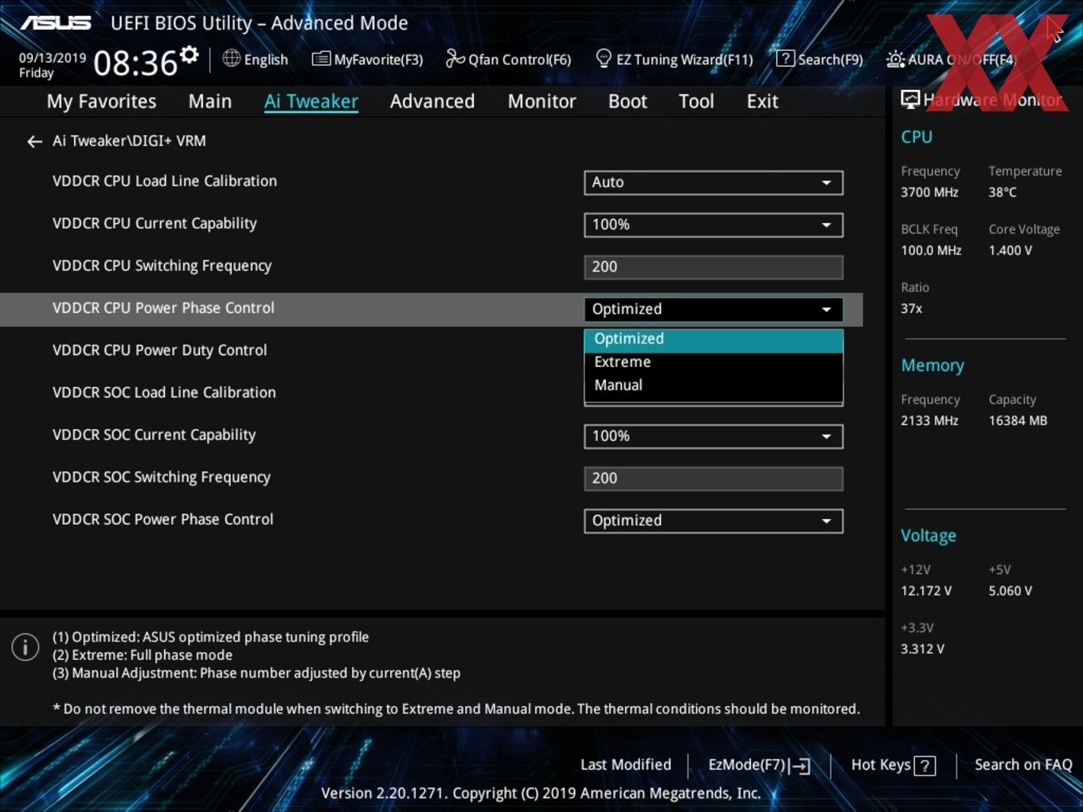The width and height of the screenshot is (1083, 812).
Task: Select VDDCR CPU Power Duty Control label
Action: 160,350
